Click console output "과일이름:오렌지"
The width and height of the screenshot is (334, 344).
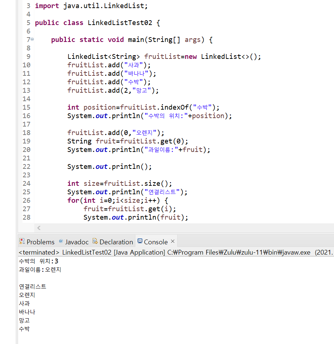(x=40, y=270)
